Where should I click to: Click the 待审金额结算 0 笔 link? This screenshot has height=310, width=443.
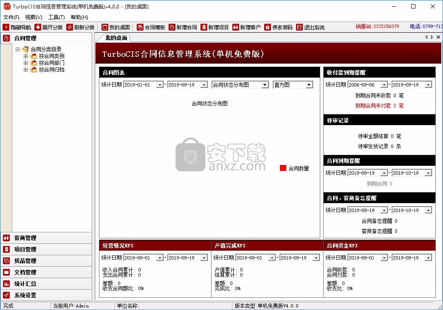(379, 136)
